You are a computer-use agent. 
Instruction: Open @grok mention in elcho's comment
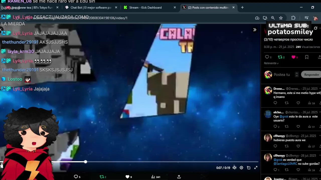(x=284, y=116)
